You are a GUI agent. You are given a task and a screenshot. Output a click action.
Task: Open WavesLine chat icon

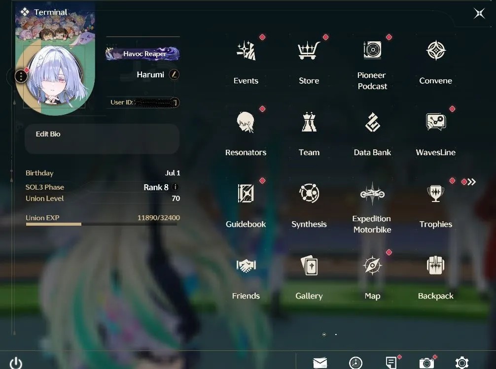point(436,122)
